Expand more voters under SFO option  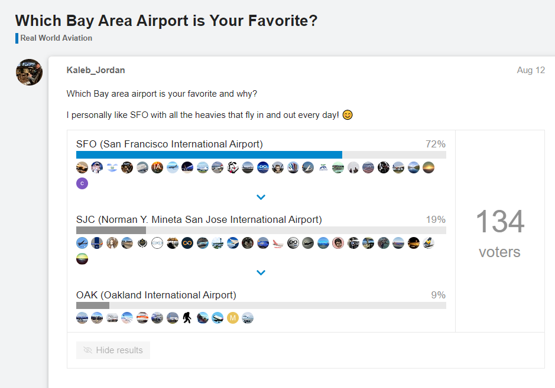point(261,198)
